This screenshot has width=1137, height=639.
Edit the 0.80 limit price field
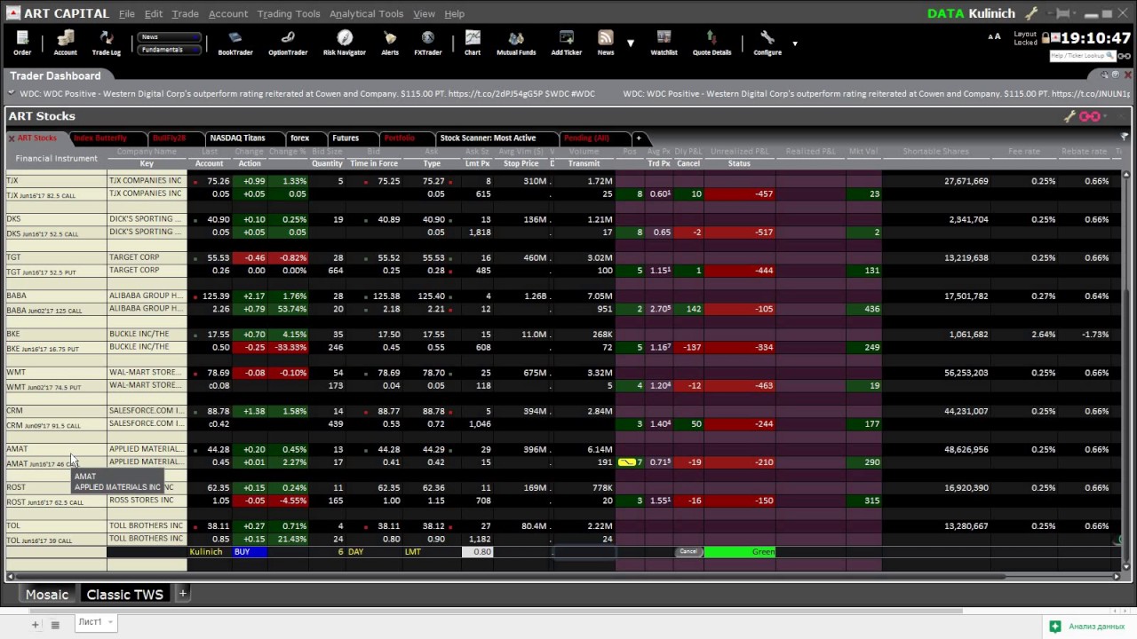coord(477,552)
